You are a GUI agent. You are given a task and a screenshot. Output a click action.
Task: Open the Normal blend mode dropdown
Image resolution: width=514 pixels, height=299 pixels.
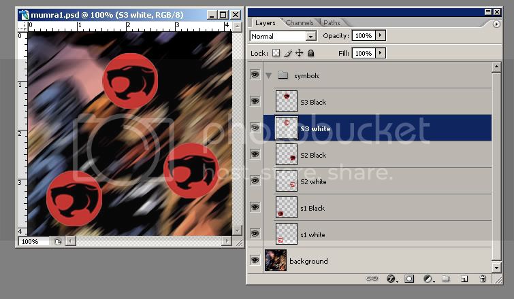pyautogui.click(x=283, y=36)
